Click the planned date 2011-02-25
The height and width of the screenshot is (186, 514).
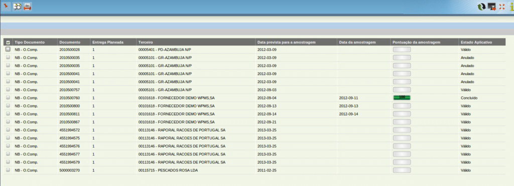267,170
